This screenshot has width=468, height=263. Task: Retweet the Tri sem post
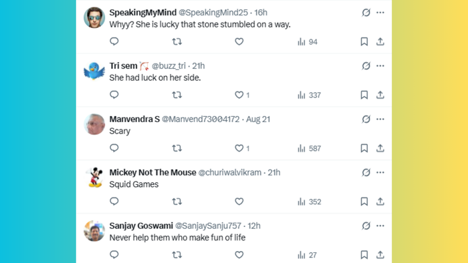[x=177, y=95]
